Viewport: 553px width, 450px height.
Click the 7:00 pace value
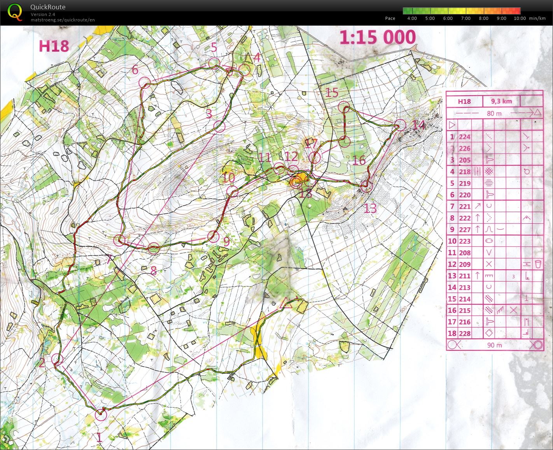(465, 18)
